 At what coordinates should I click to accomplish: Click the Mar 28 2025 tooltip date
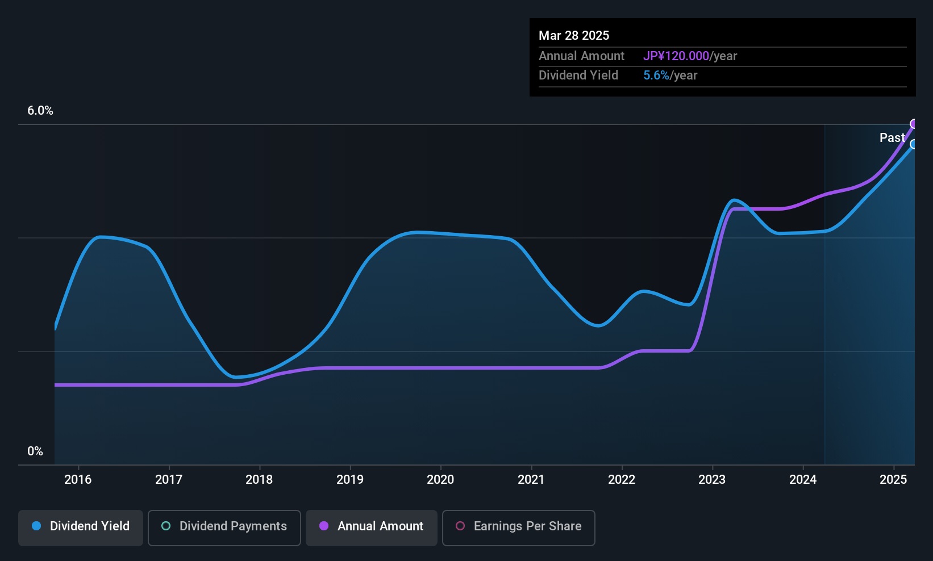point(574,35)
